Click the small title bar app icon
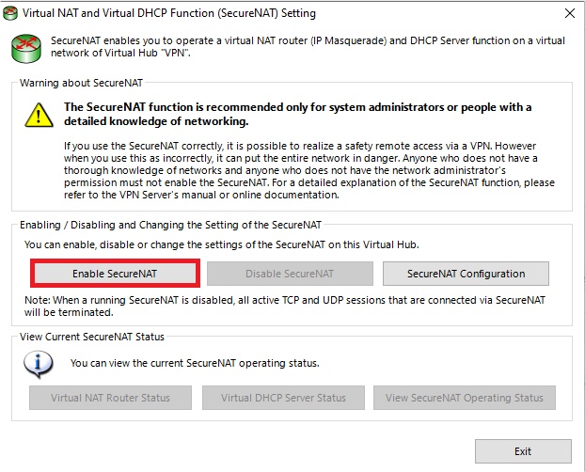The height and width of the screenshot is (472, 585). coord(10,13)
